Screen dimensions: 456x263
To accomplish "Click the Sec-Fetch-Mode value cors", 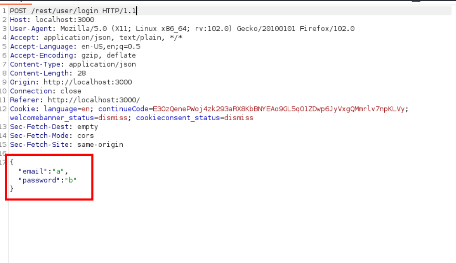I will pyautogui.click(x=85, y=136).
